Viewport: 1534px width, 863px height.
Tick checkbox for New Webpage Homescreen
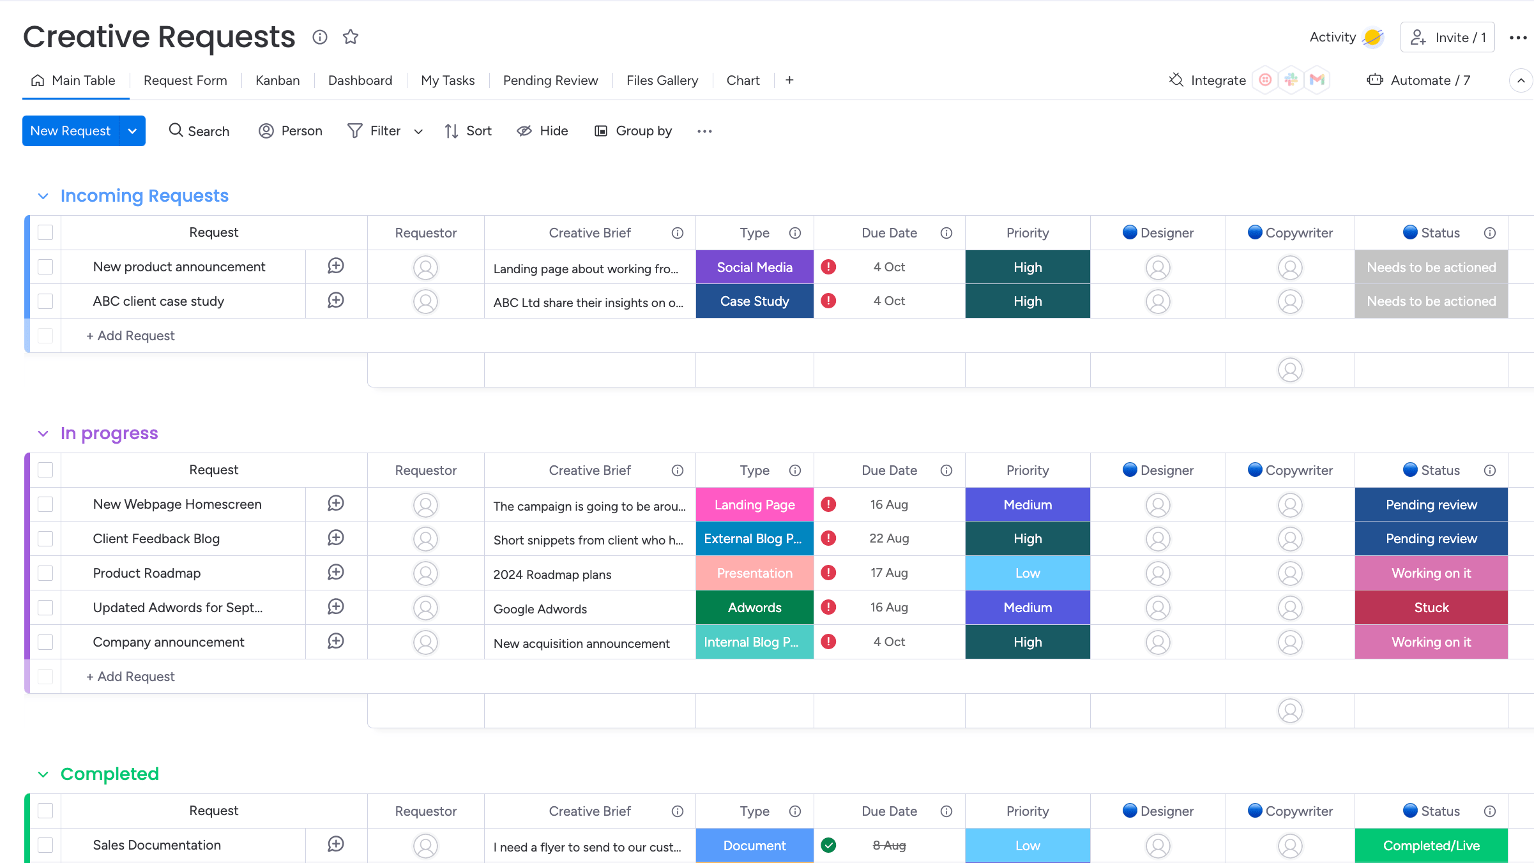(45, 504)
